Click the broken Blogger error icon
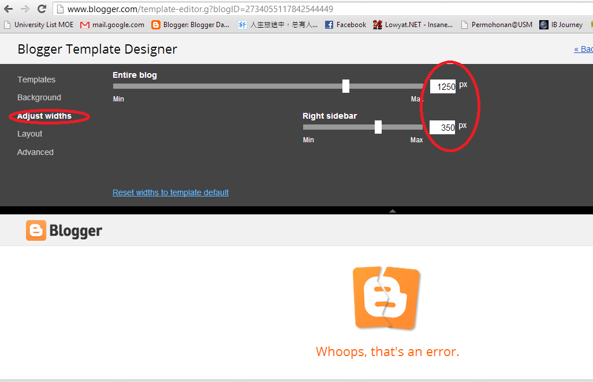This screenshot has height=382, width=593. (x=386, y=298)
